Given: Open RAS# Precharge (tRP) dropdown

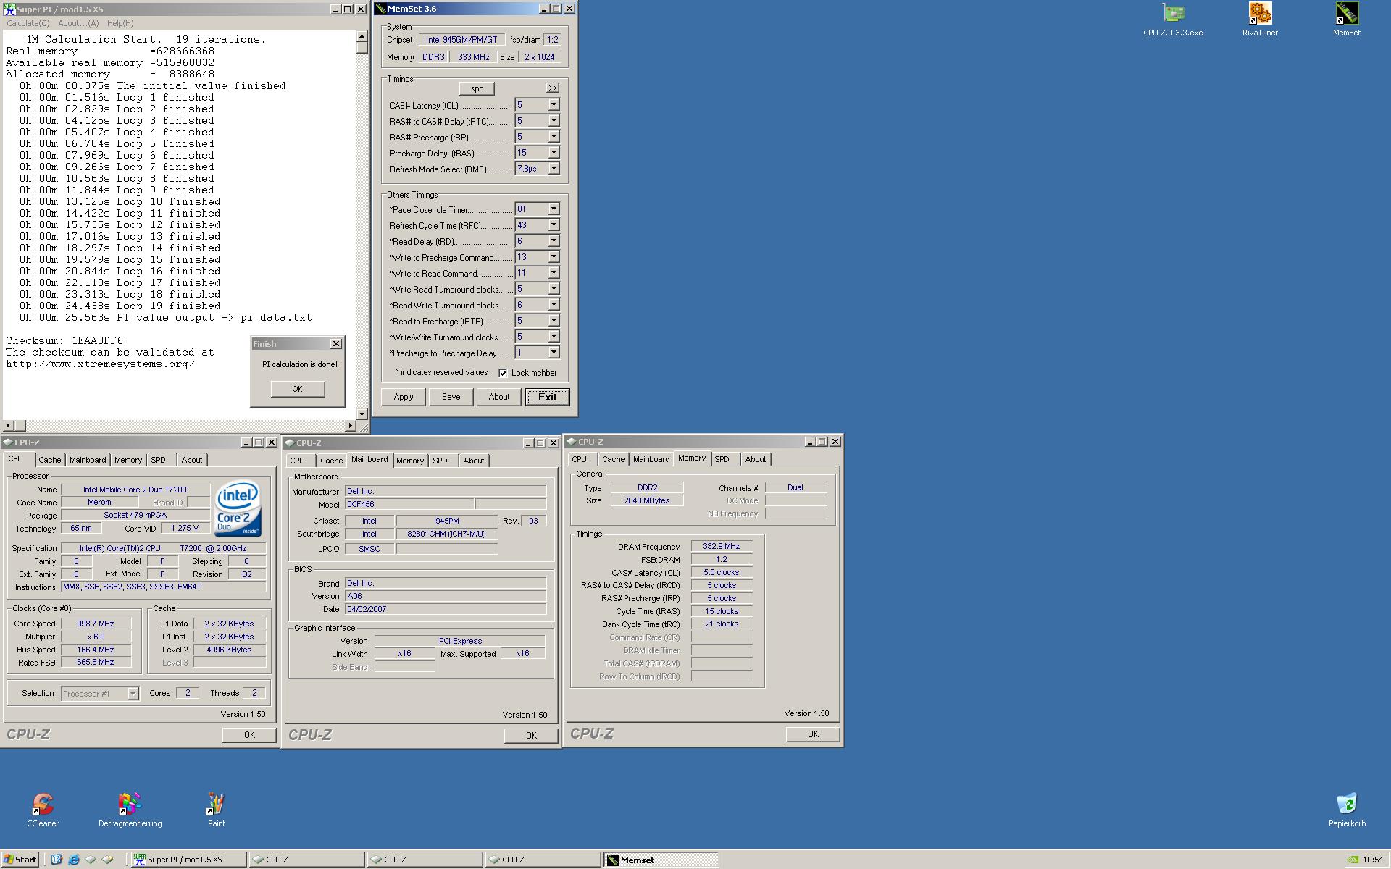Looking at the screenshot, I should click(554, 137).
